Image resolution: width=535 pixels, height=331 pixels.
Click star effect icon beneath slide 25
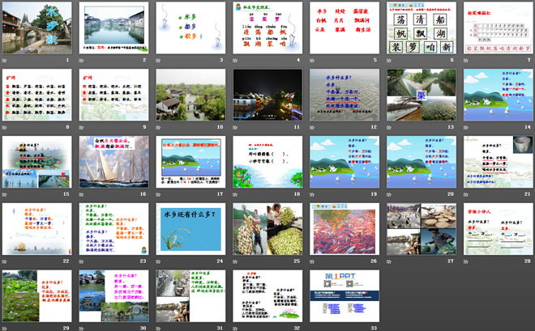[x=235, y=262]
